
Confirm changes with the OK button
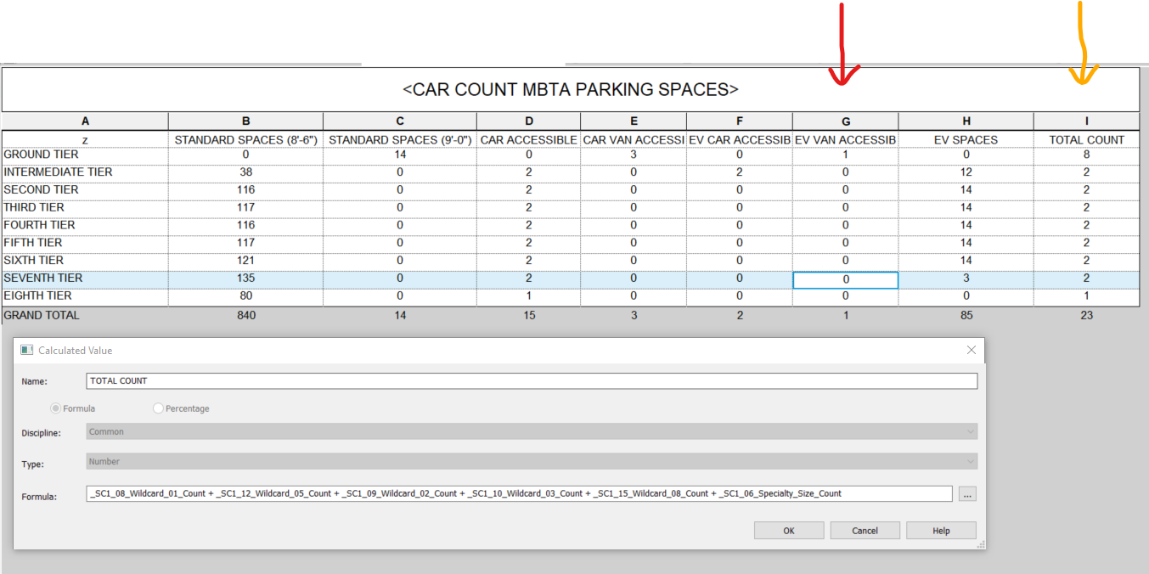coord(788,530)
